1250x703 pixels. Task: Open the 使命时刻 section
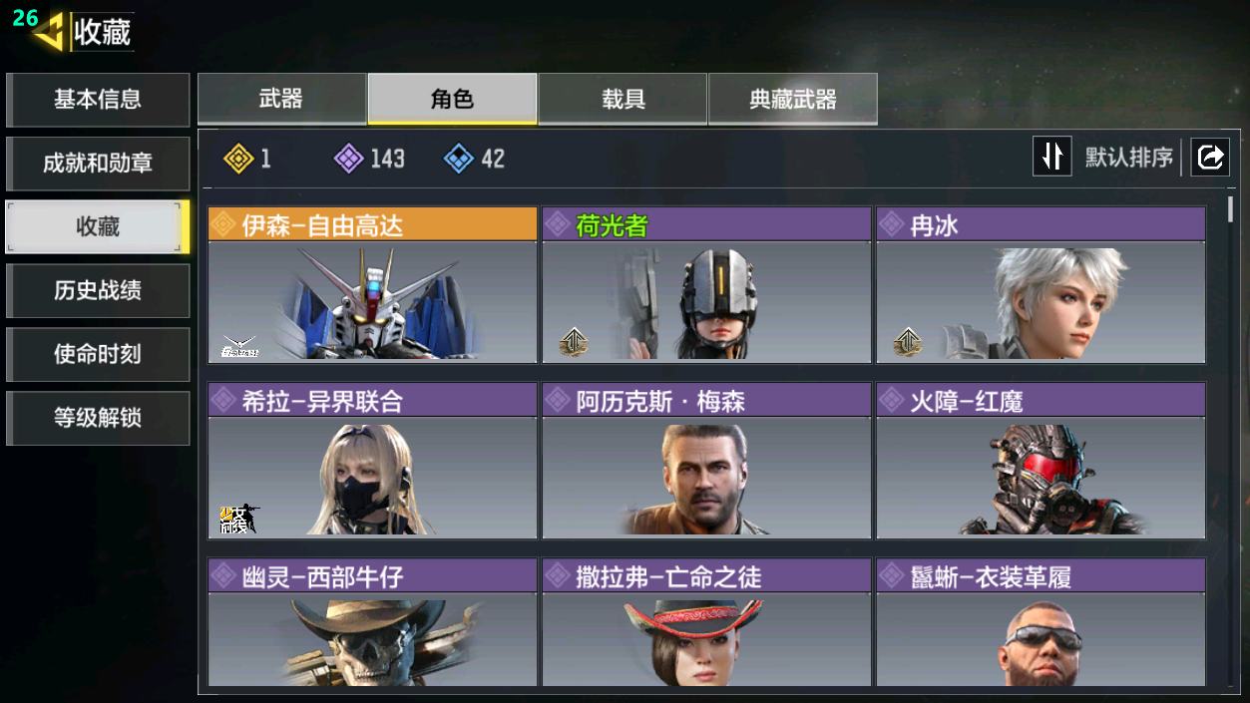(x=98, y=354)
